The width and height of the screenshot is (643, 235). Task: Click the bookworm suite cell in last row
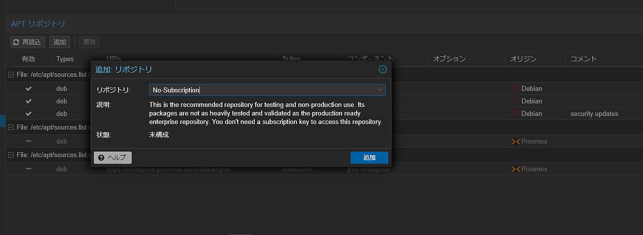[x=297, y=169]
